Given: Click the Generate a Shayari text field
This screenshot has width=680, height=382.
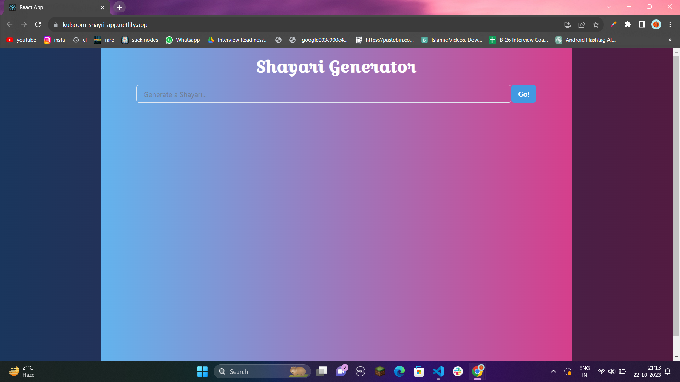Looking at the screenshot, I should pyautogui.click(x=323, y=94).
